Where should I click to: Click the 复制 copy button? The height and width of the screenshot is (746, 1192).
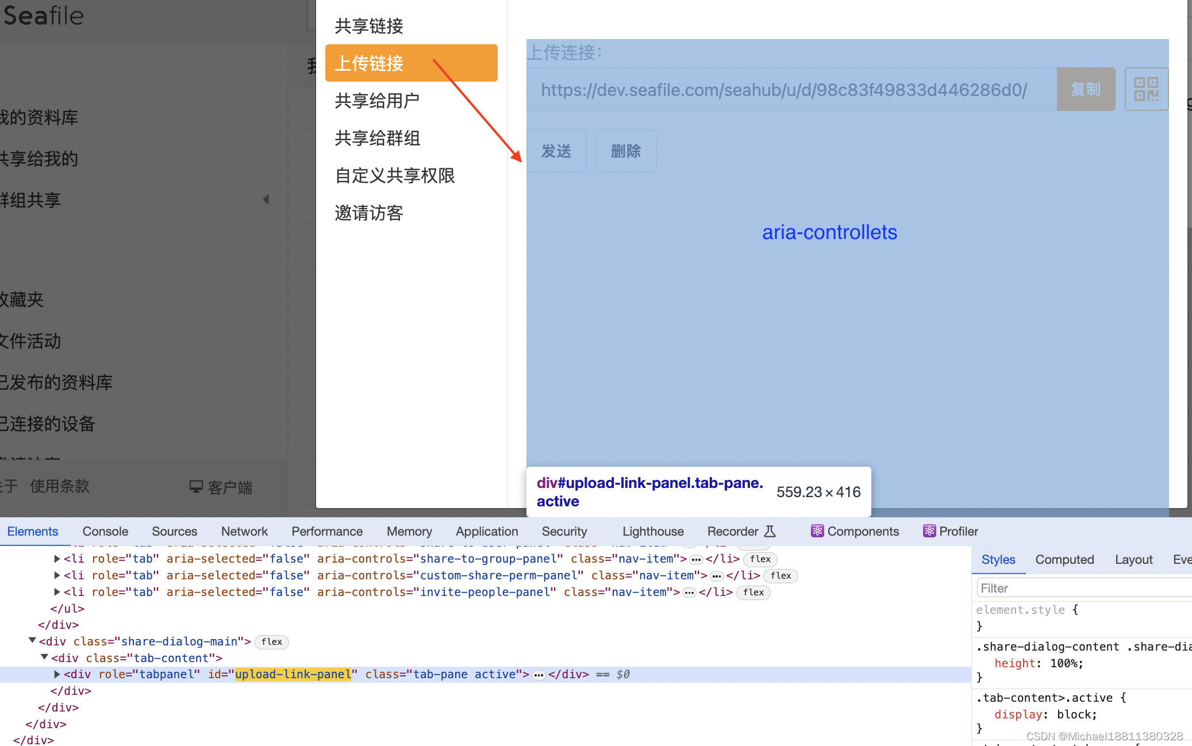pos(1086,89)
